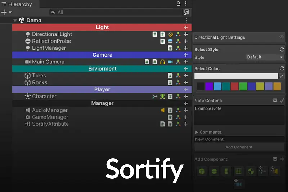
Task: Click the script icon on the Character row
Action: coord(170,96)
